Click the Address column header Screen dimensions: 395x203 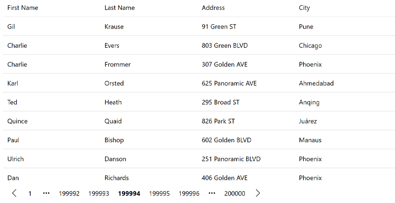[x=213, y=8]
